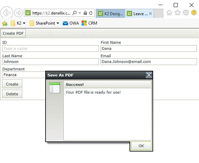View the security lock icon info
This screenshot has height=163, width=199.
[85, 13]
